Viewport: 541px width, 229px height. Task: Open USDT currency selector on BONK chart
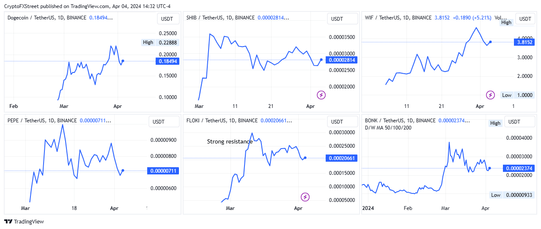pos(514,122)
